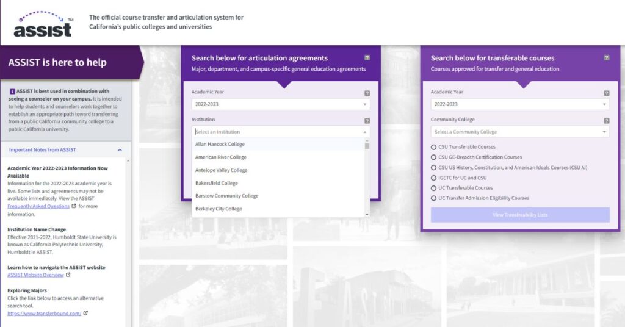Viewport: 625px width, 327px height.
Task: Click external link icon after transferbound URL
Action: tap(85, 313)
